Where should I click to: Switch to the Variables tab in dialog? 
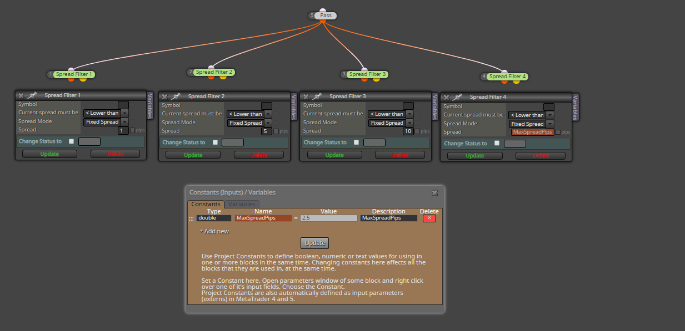pos(242,204)
